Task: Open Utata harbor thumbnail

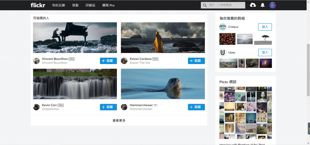Action: pyautogui.click(x=228, y=63)
